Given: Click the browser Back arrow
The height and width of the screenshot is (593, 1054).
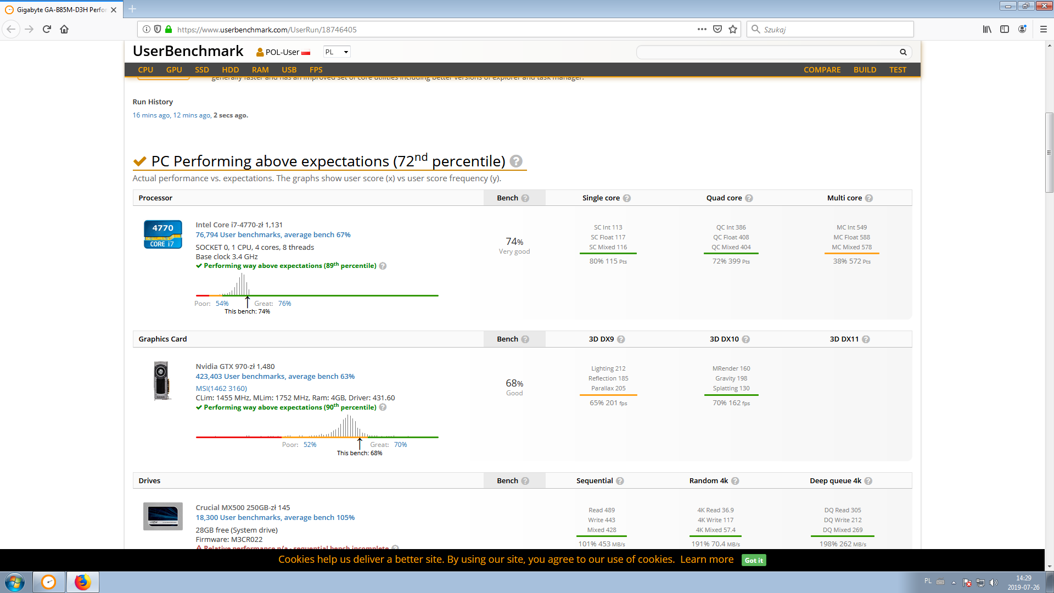Looking at the screenshot, I should 11,29.
